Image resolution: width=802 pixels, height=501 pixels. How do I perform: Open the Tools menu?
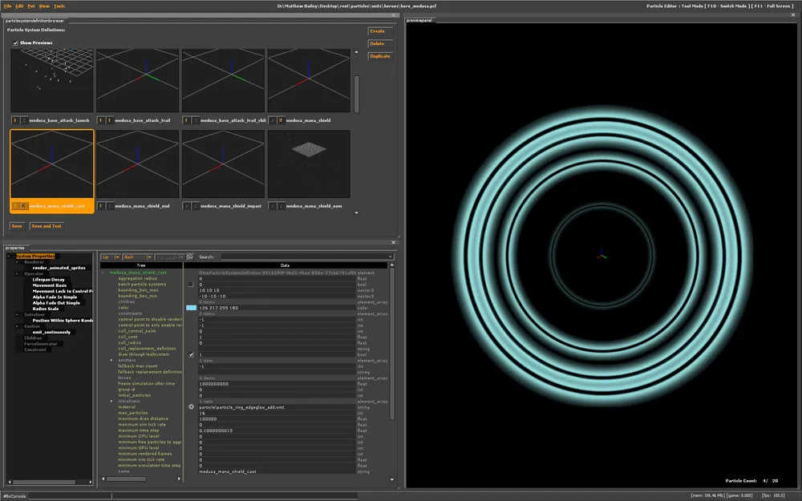click(x=59, y=6)
